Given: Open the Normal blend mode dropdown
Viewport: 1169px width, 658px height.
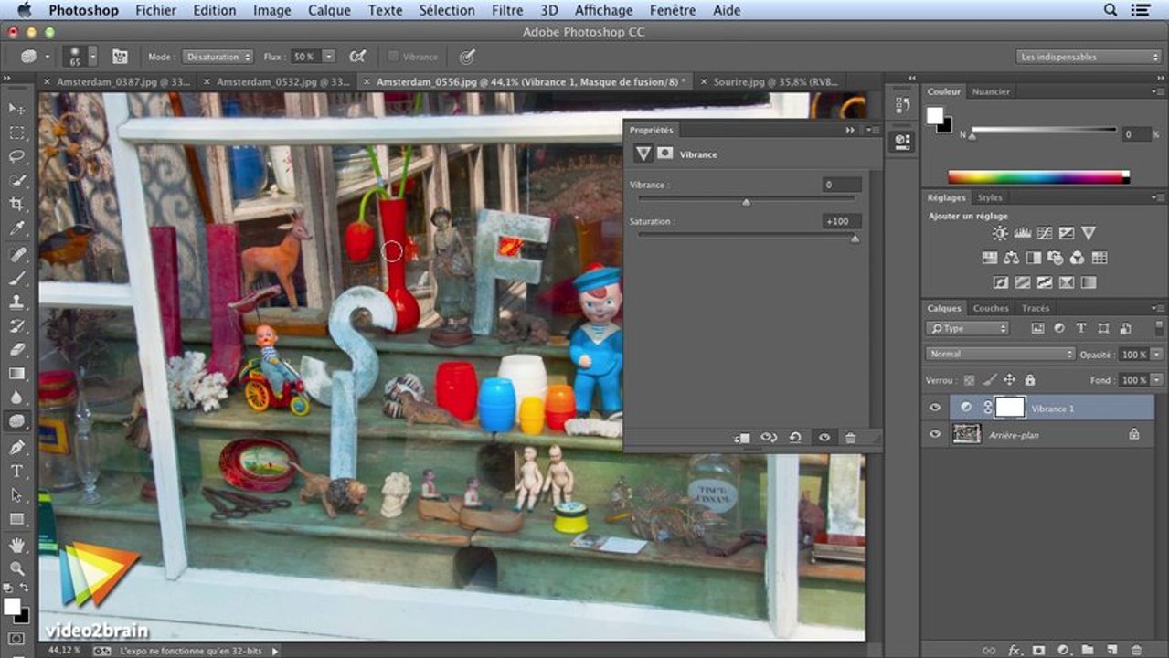Looking at the screenshot, I should 1001,354.
